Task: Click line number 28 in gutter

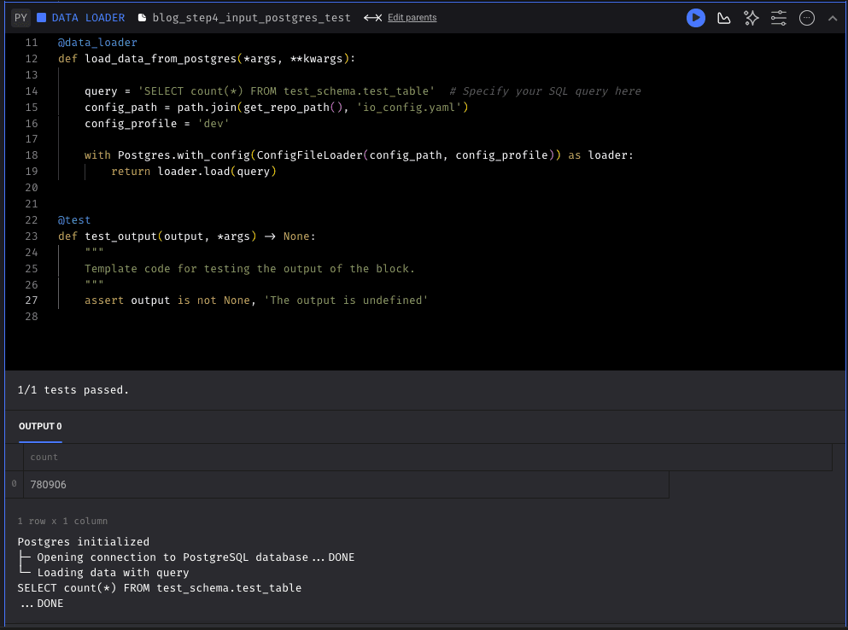Action: pos(32,317)
